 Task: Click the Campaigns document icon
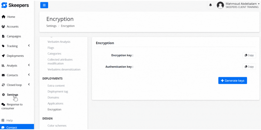point(3,36)
